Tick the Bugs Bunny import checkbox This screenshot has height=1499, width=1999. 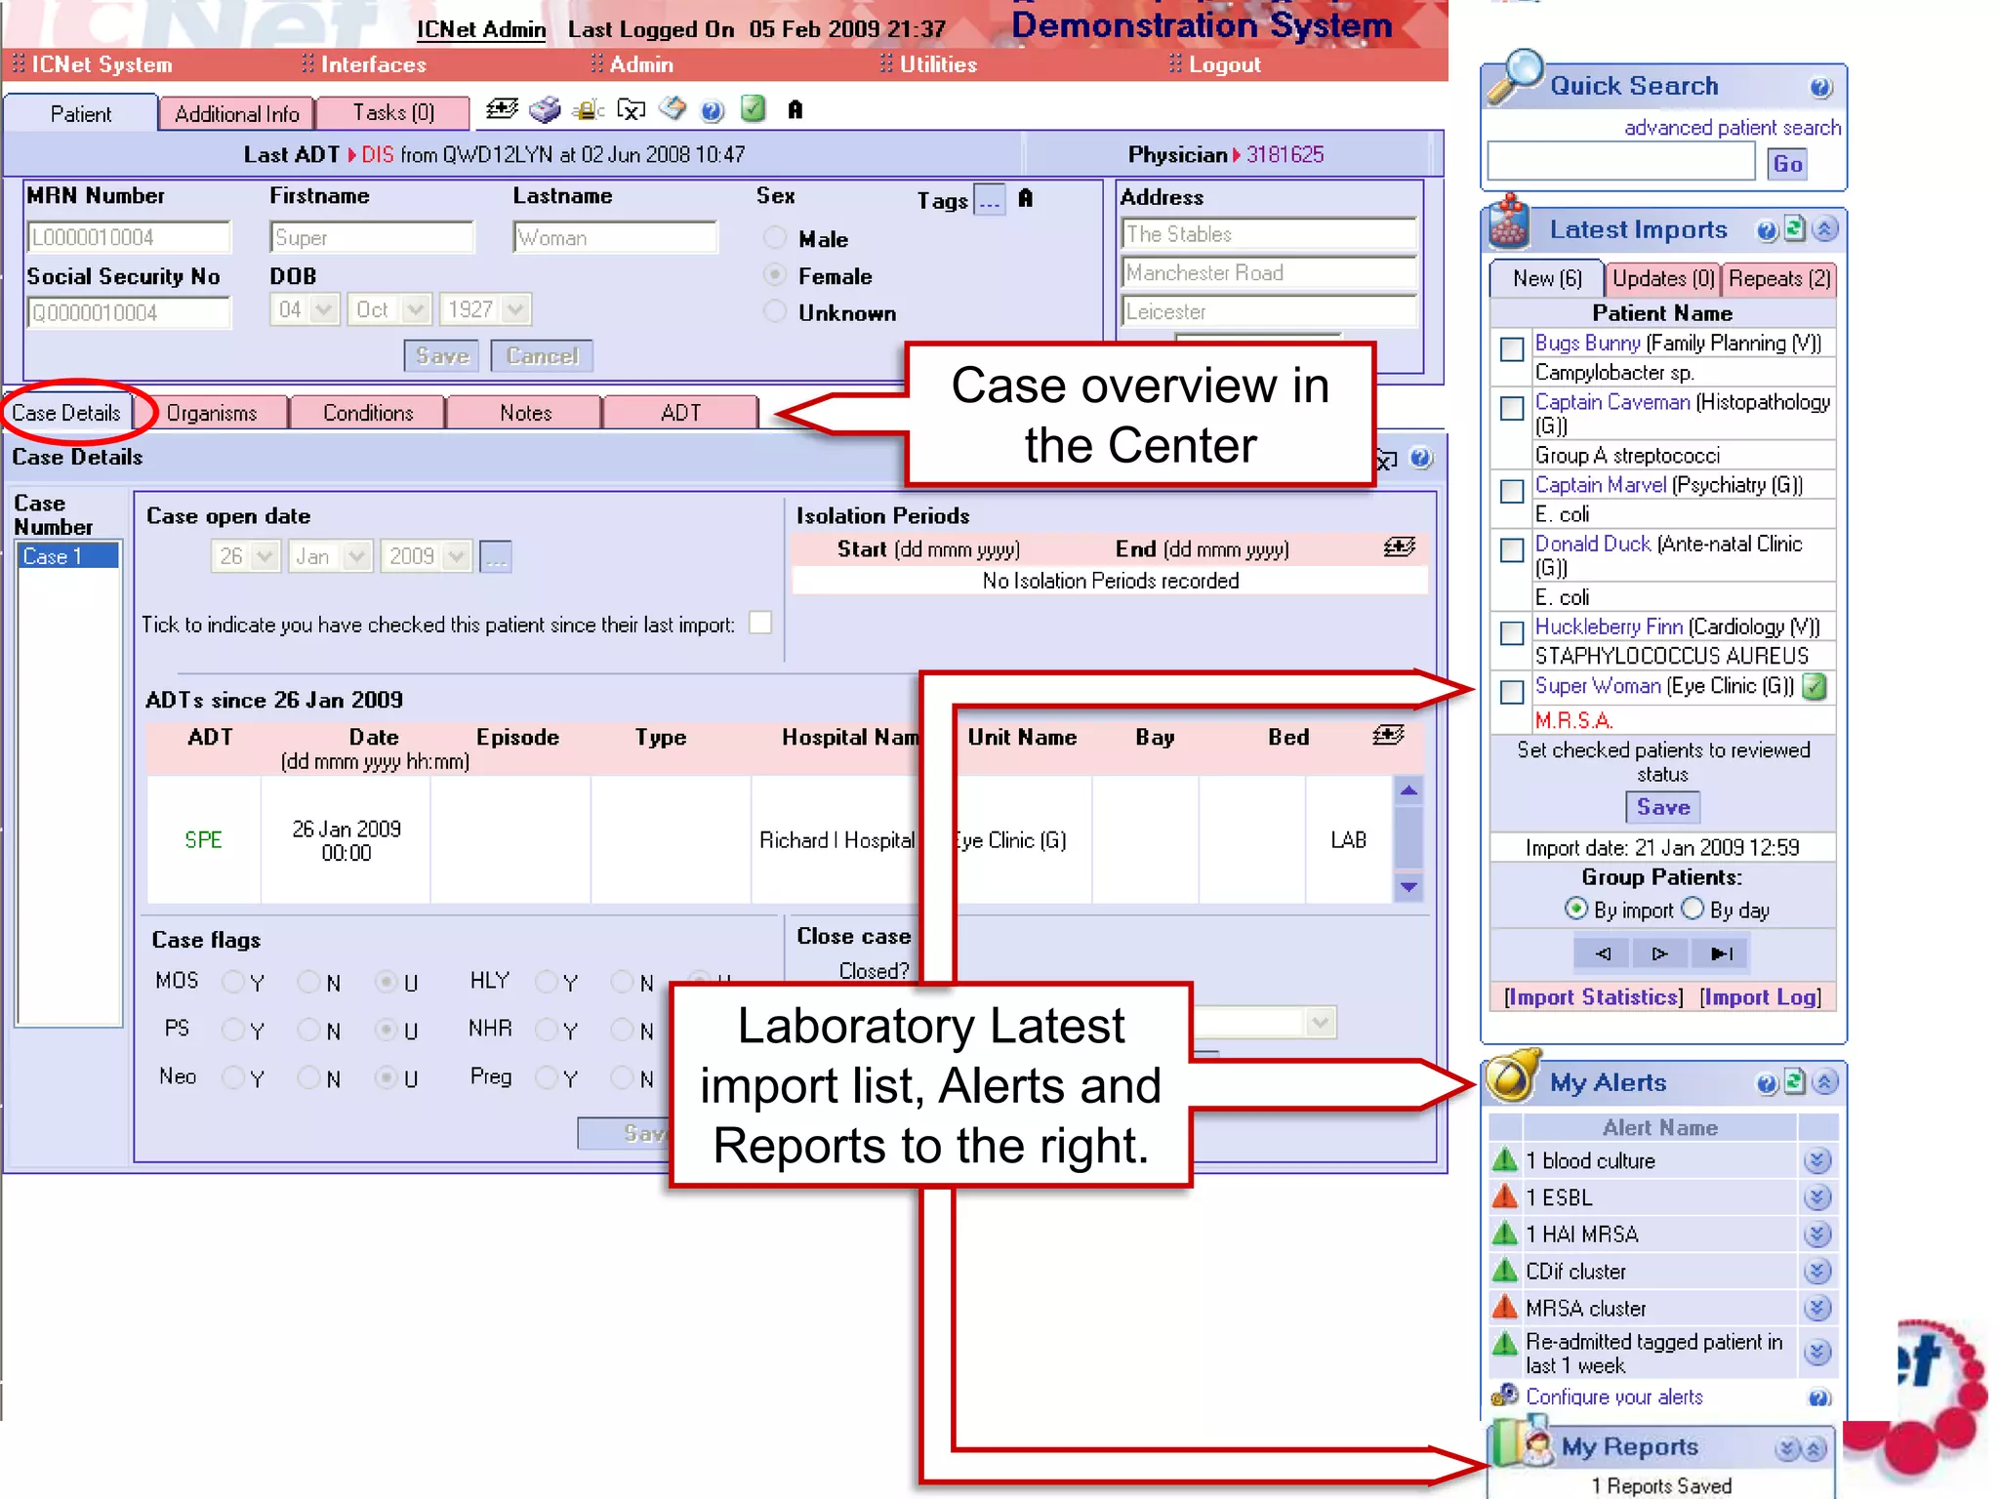[x=1512, y=348]
